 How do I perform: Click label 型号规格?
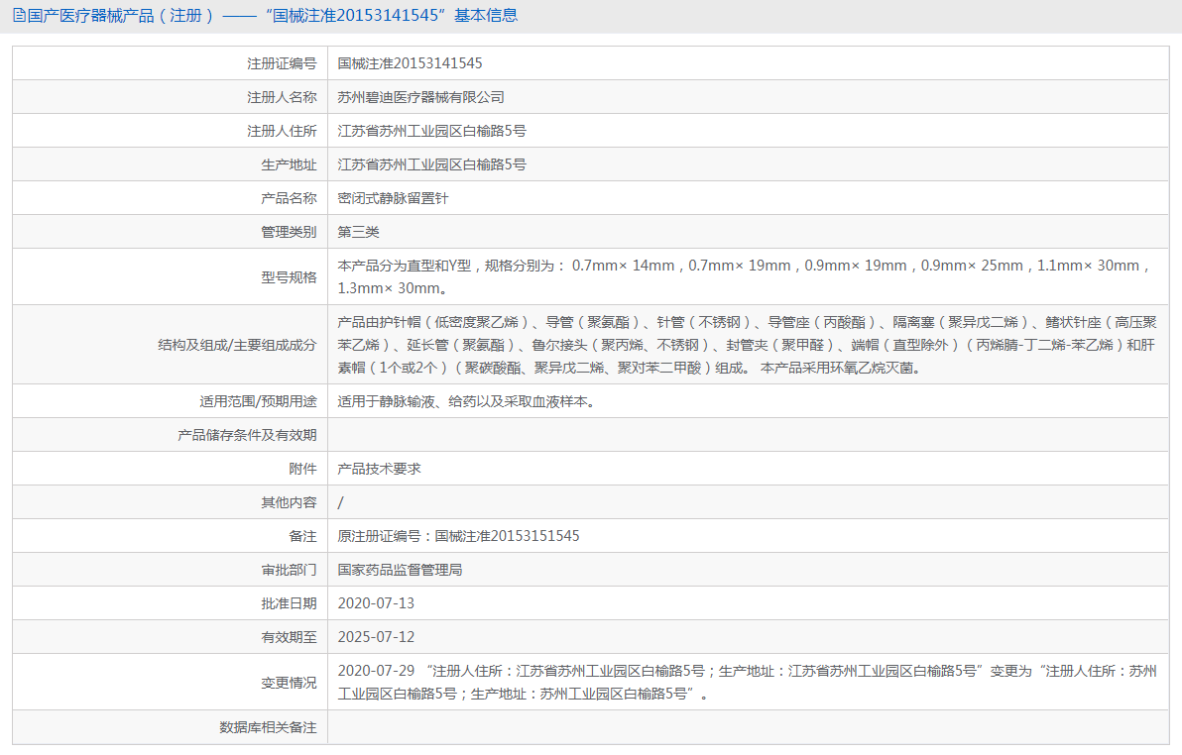289,277
